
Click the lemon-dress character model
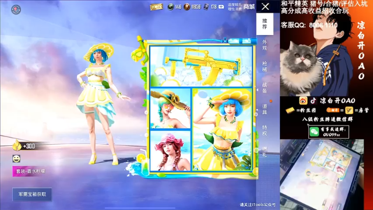pos(100,104)
